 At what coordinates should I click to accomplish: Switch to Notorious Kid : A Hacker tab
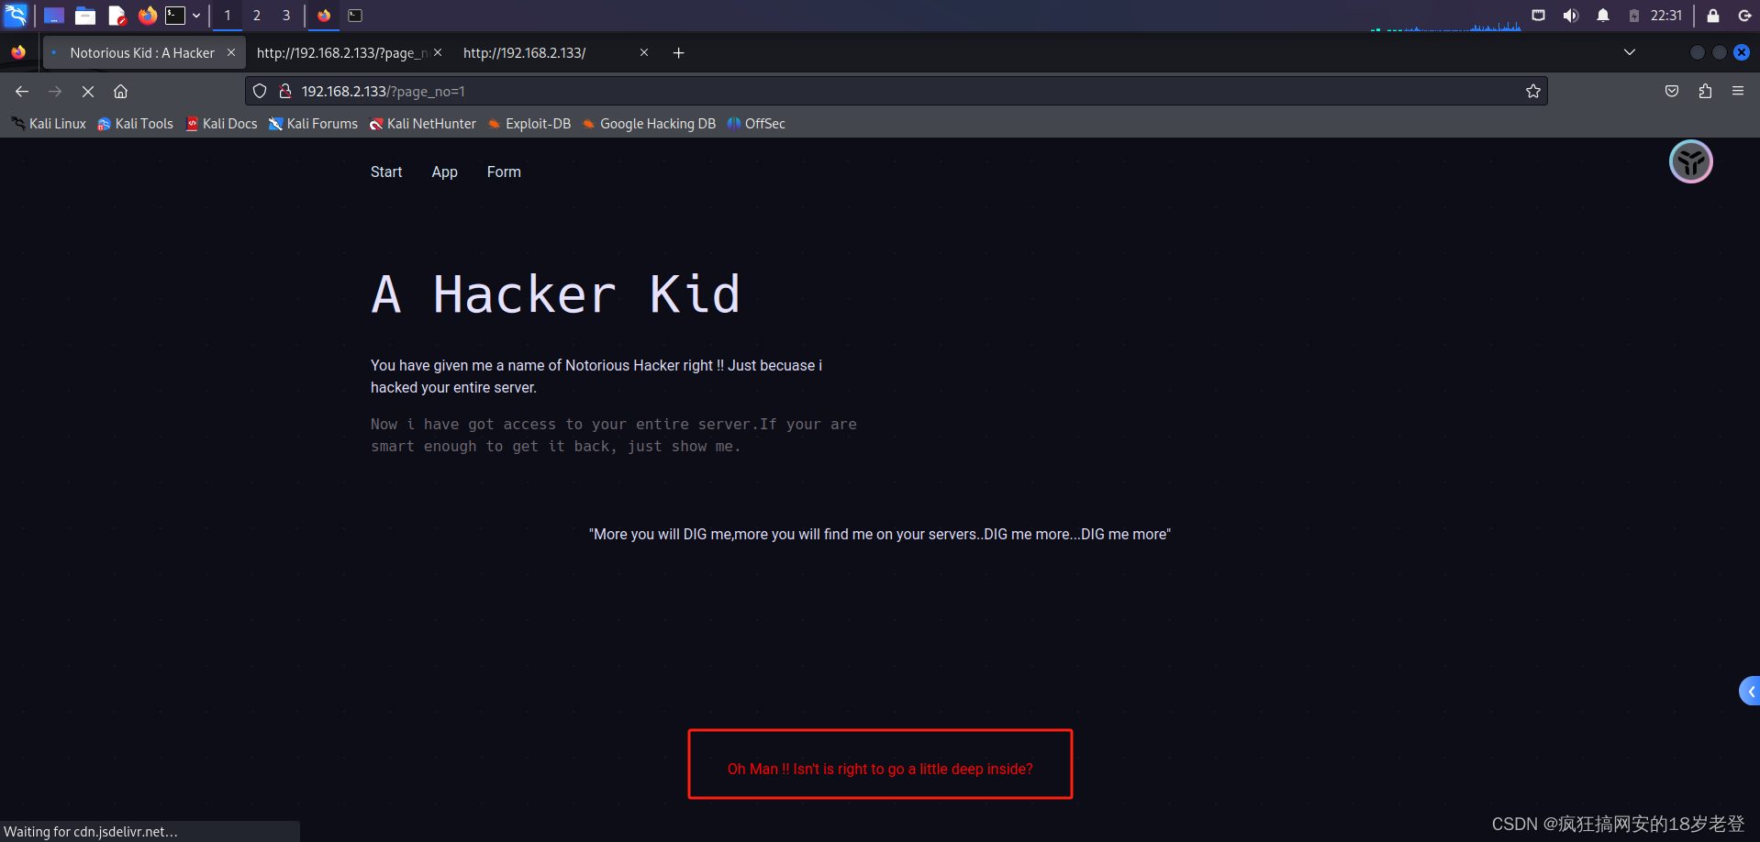[142, 53]
